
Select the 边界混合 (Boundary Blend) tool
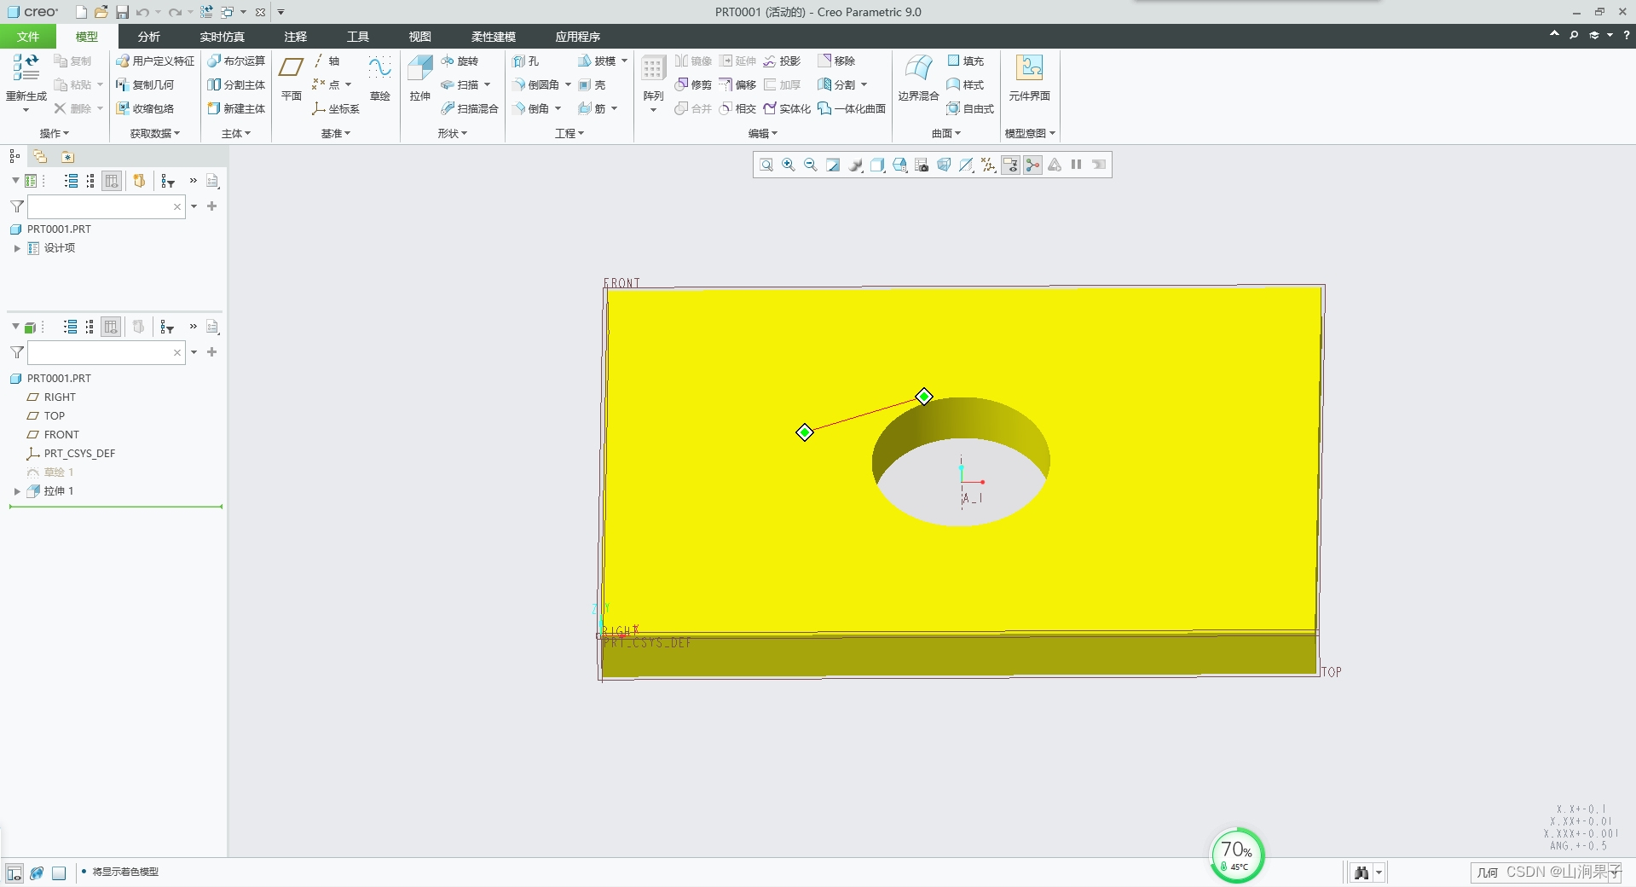point(917,77)
